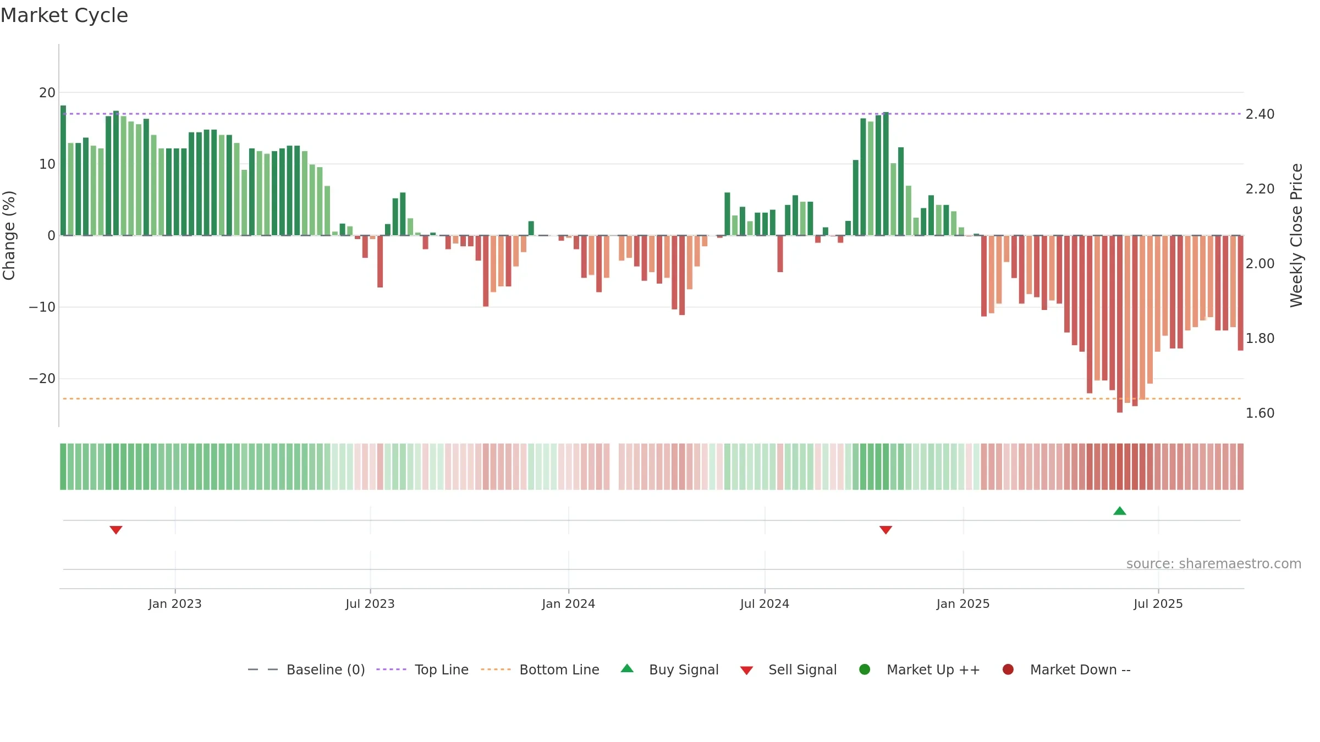Click the Jul 2025 axis label
Viewport: 1320px width, 742px height.
(1158, 604)
